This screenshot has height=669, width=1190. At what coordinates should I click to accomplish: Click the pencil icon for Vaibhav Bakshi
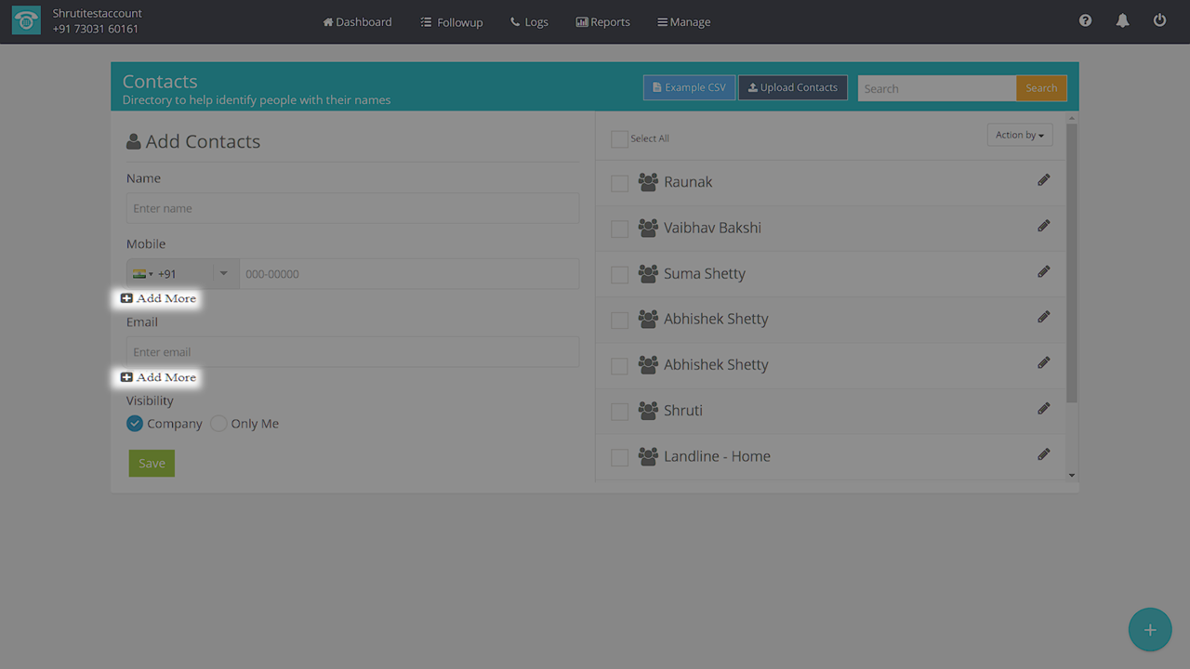1043,226
